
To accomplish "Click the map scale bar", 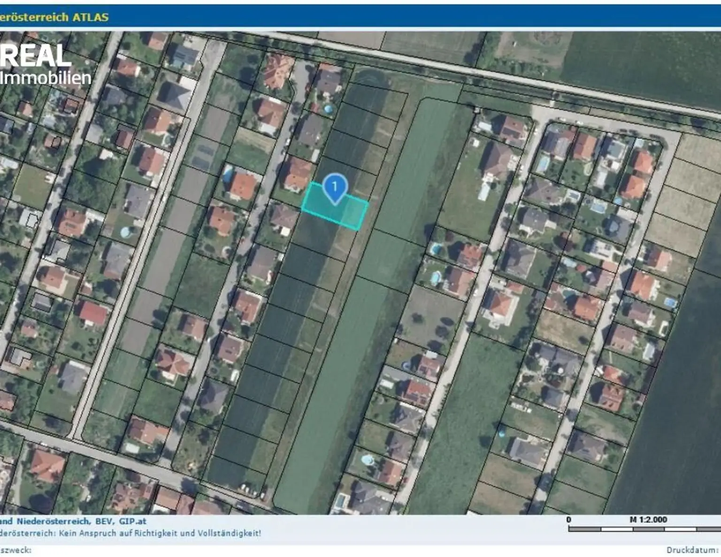I will pos(643,529).
